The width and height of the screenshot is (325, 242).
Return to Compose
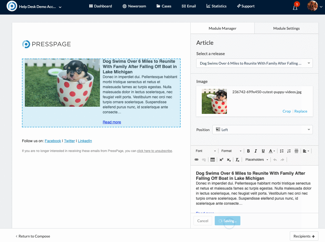tap(33, 236)
